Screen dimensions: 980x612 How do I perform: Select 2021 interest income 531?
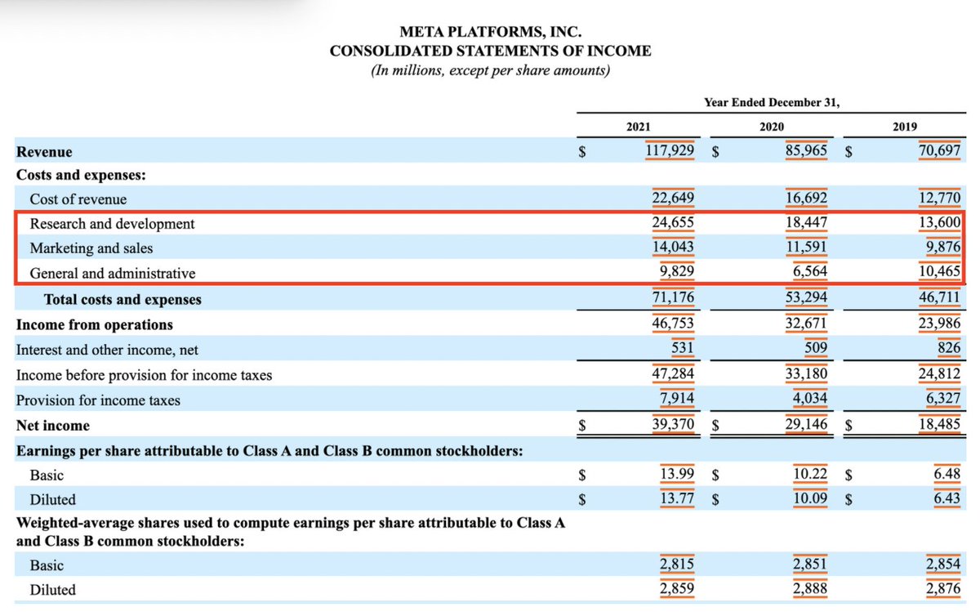click(x=682, y=349)
